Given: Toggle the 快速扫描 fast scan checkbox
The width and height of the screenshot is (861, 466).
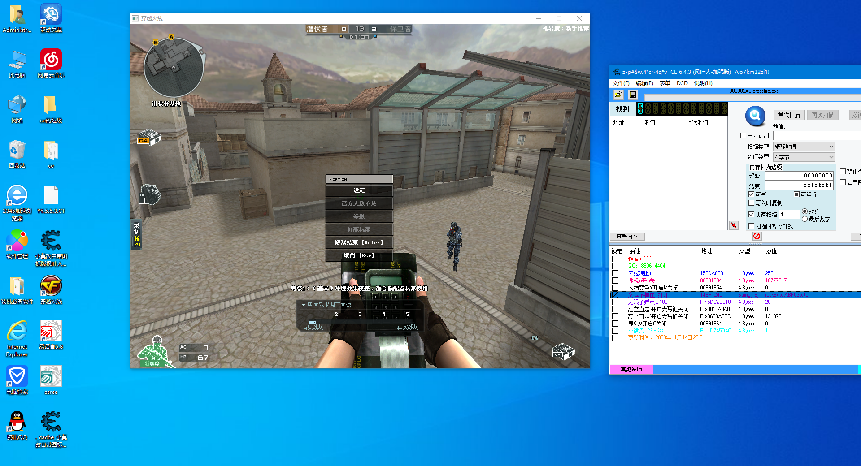Looking at the screenshot, I should pyautogui.click(x=752, y=215).
